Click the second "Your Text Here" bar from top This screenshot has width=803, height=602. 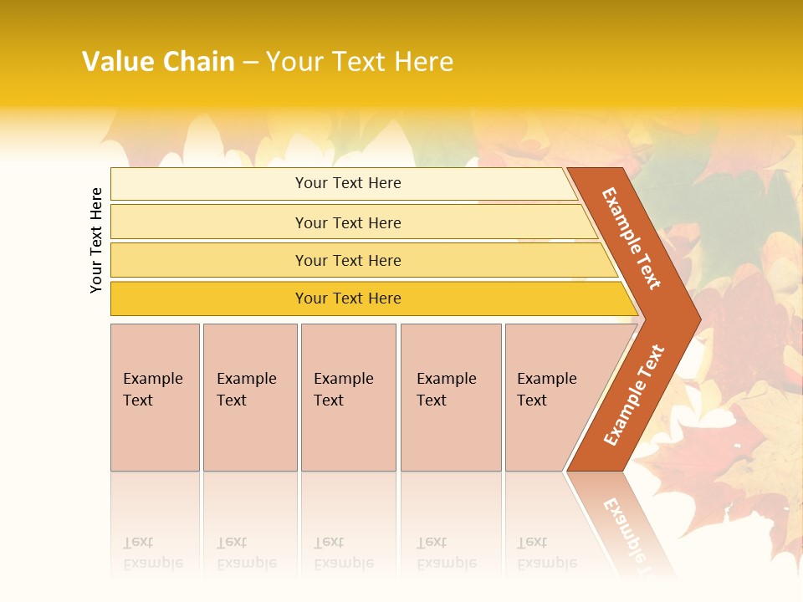point(348,222)
